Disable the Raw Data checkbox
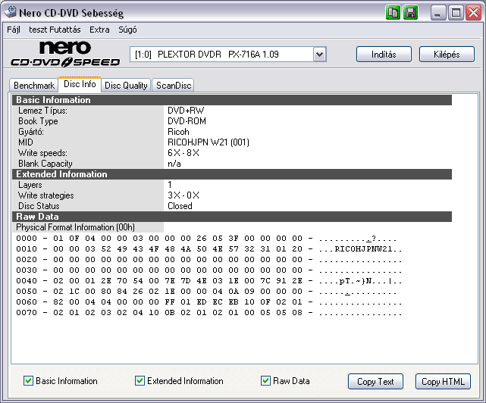 tap(265, 381)
